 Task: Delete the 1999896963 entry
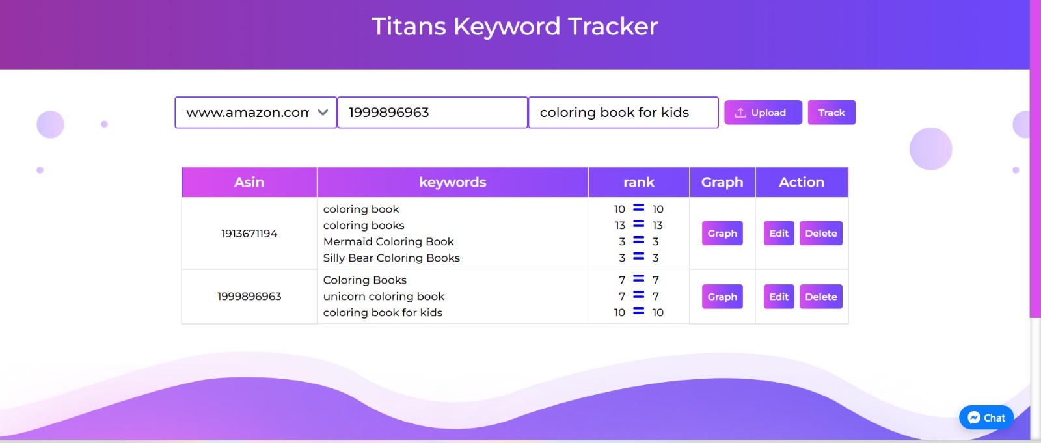[820, 297]
